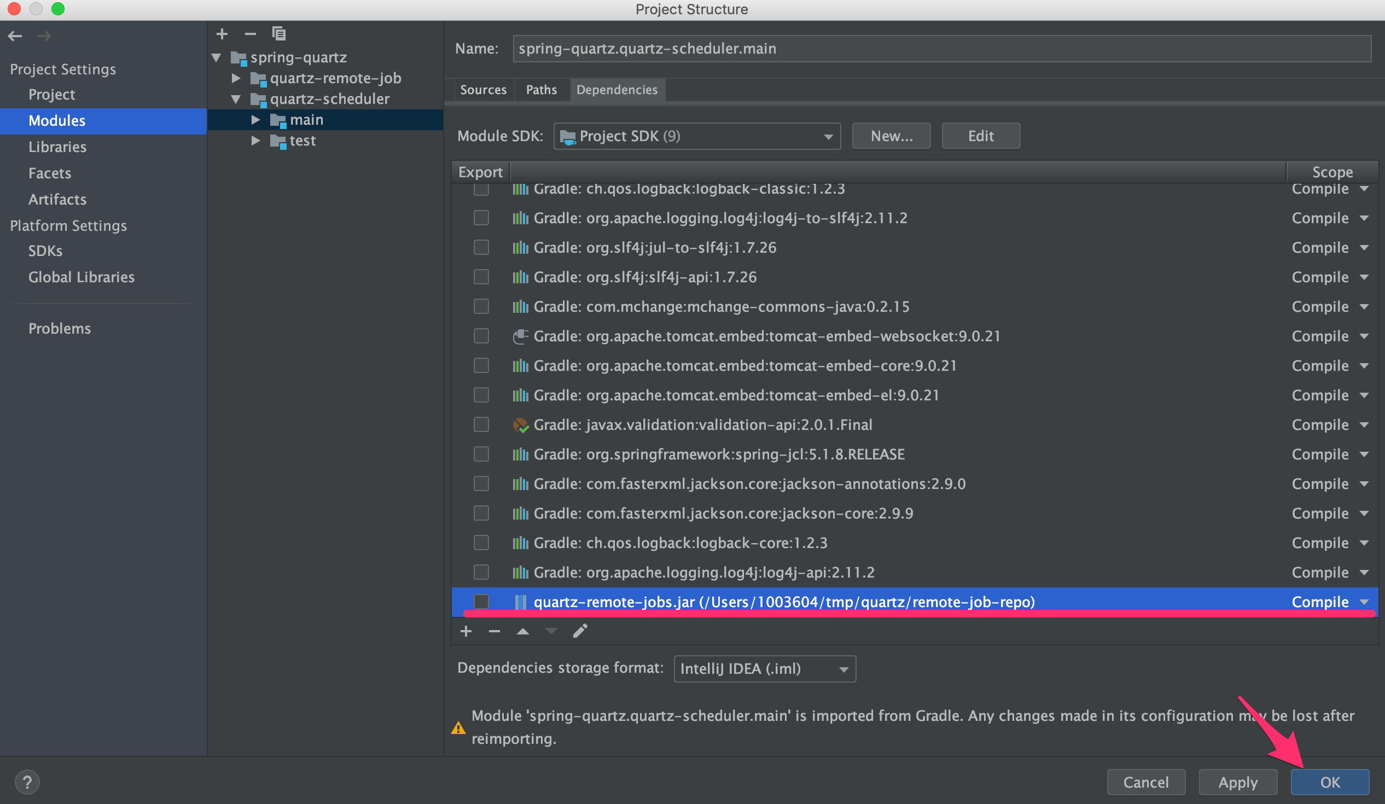The width and height of the screenshot is (1385, 804).
Task: Open the Module SDK dropdown
Action: pyautogui.click(x=696, y=135)
